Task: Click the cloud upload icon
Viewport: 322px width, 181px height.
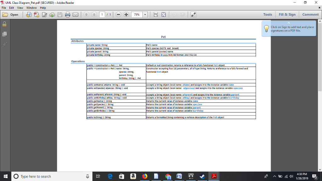Action: click(52, 14)
